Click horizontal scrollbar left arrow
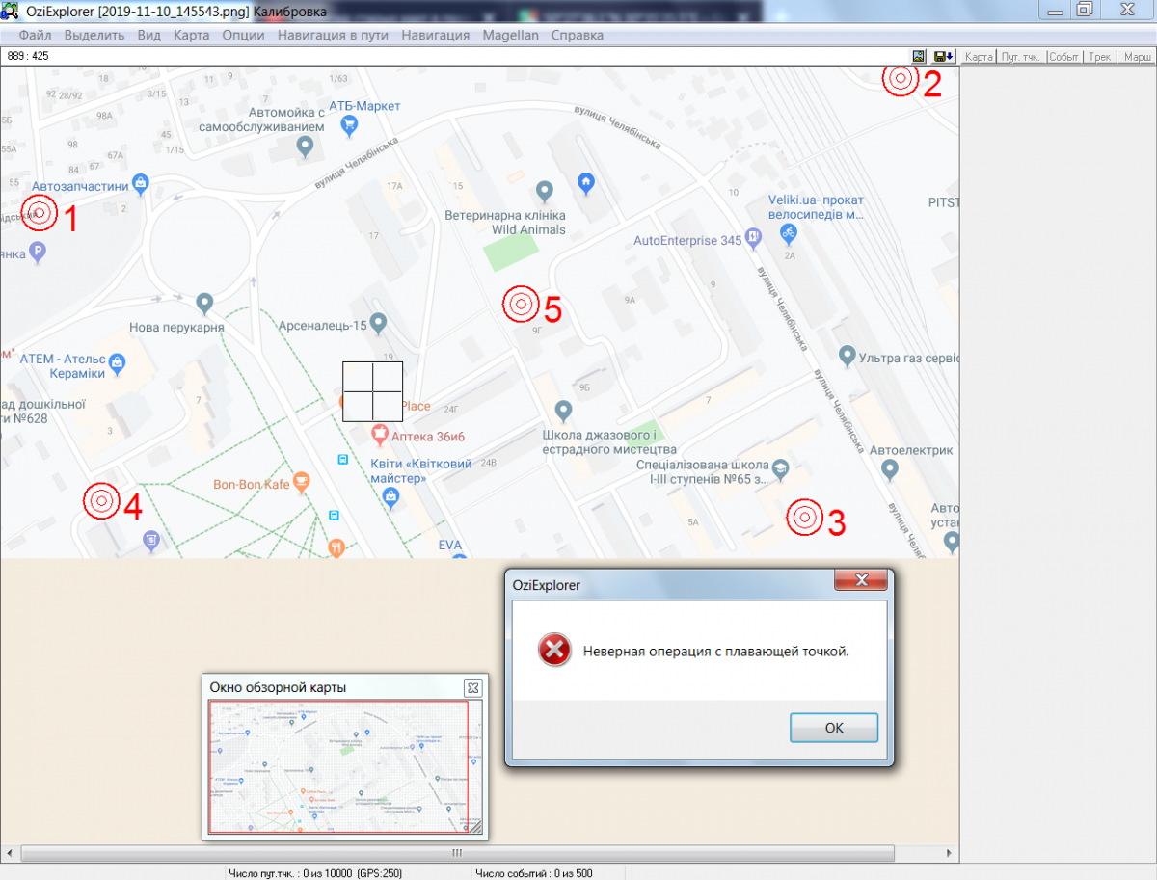This screenshot has height=880, width=1157. click(x=9, y=854)
